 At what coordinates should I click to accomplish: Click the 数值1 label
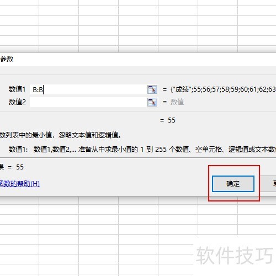coord(17,89)
